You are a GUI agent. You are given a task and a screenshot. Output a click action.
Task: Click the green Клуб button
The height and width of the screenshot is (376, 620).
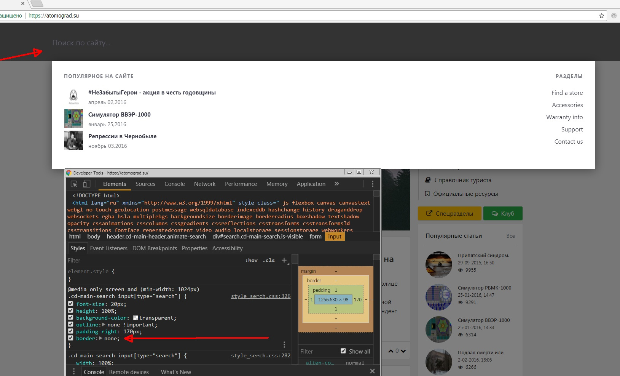point(503,213)
